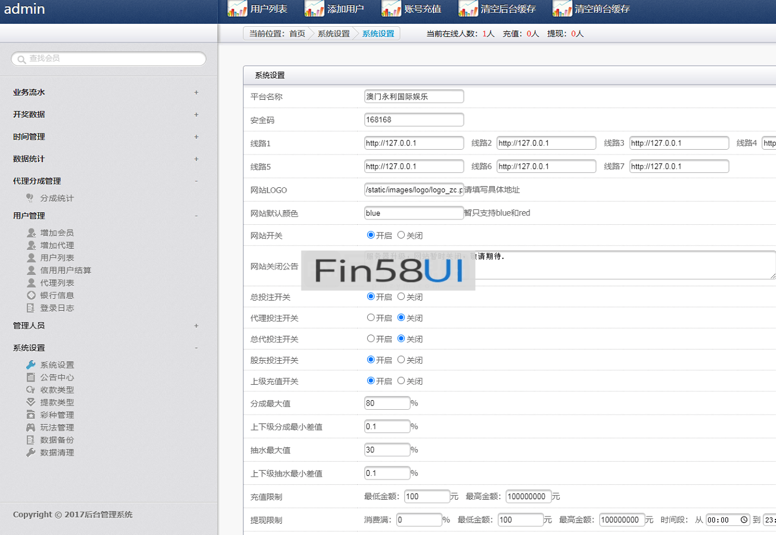The width and height of the screenshot is (776, 535).
Task: Click the 玩法管理 gamepad icon
Action: point(31,428)
